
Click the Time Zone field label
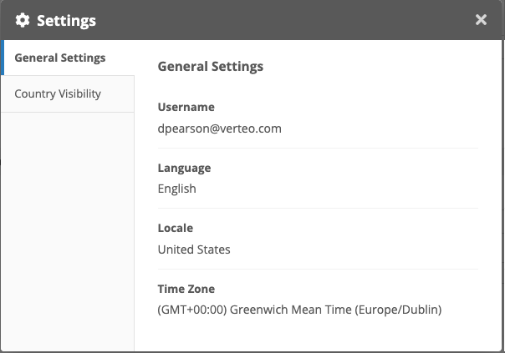point(186,289)
